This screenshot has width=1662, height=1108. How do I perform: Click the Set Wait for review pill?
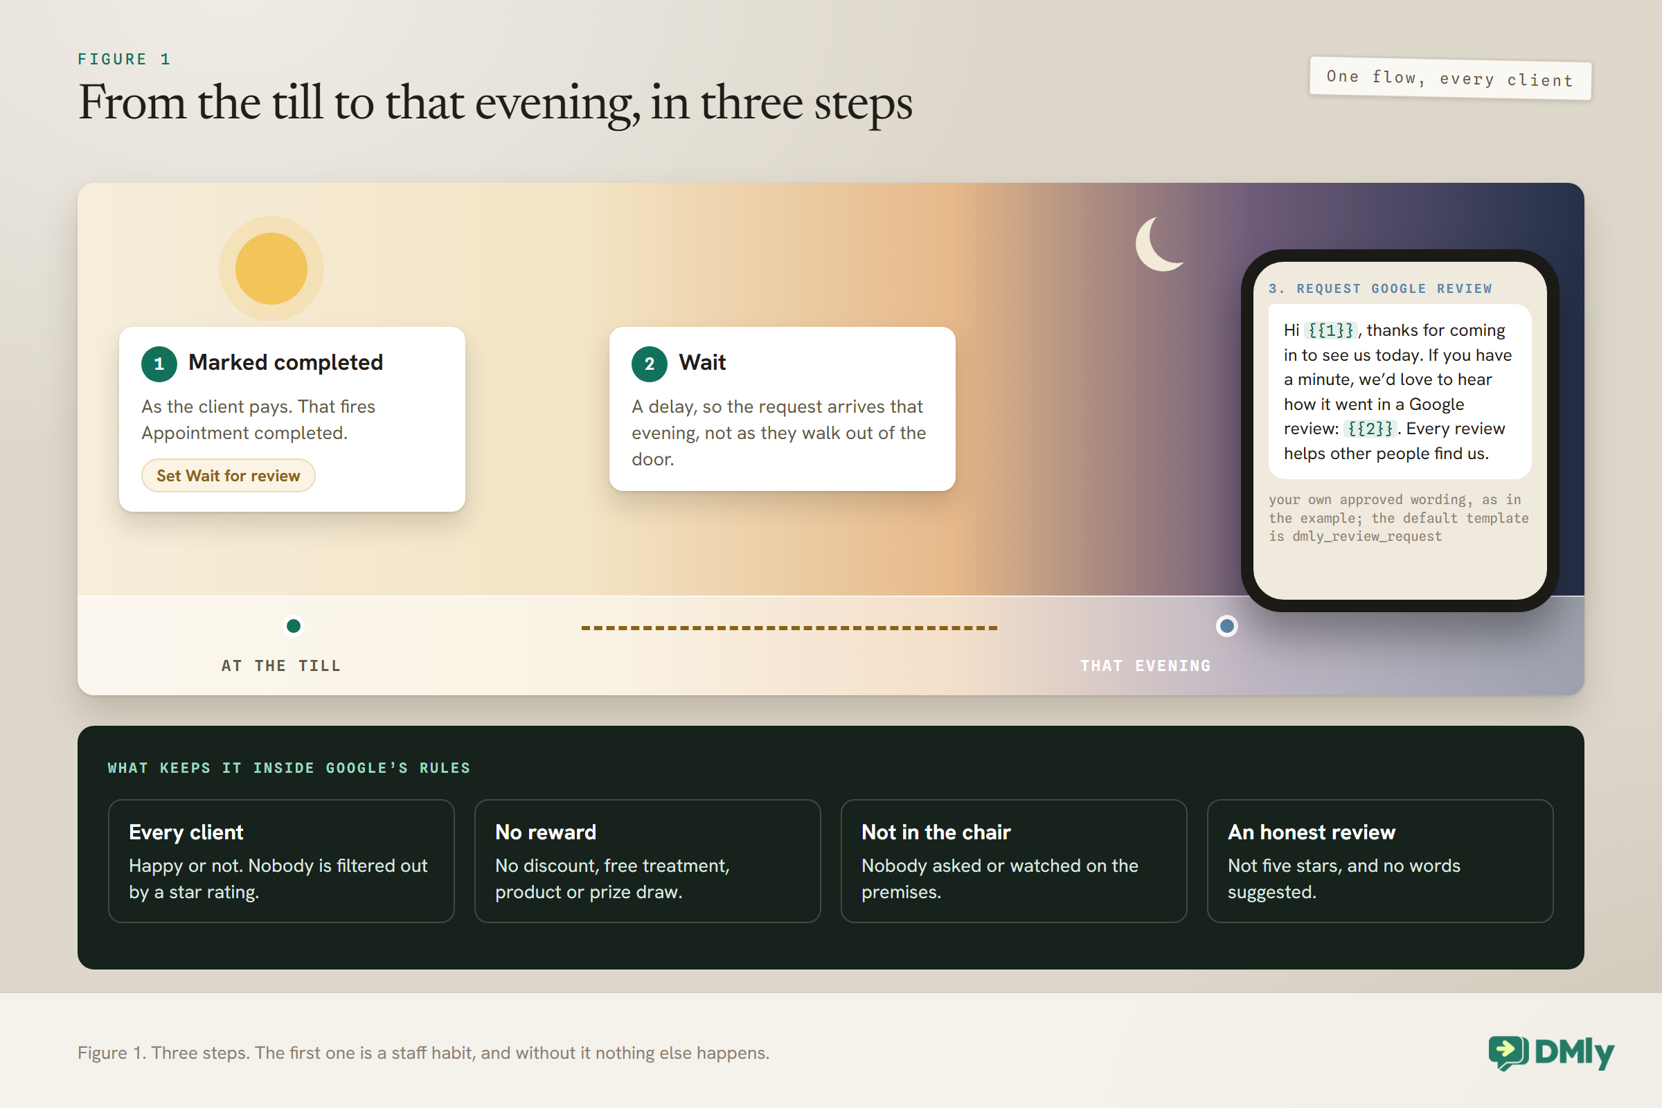229,476
